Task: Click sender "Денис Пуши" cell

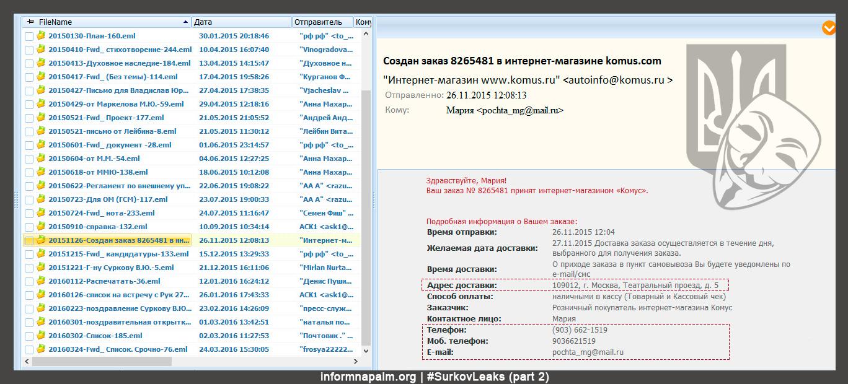Action: pyautogui.click(x=325, y=281)
